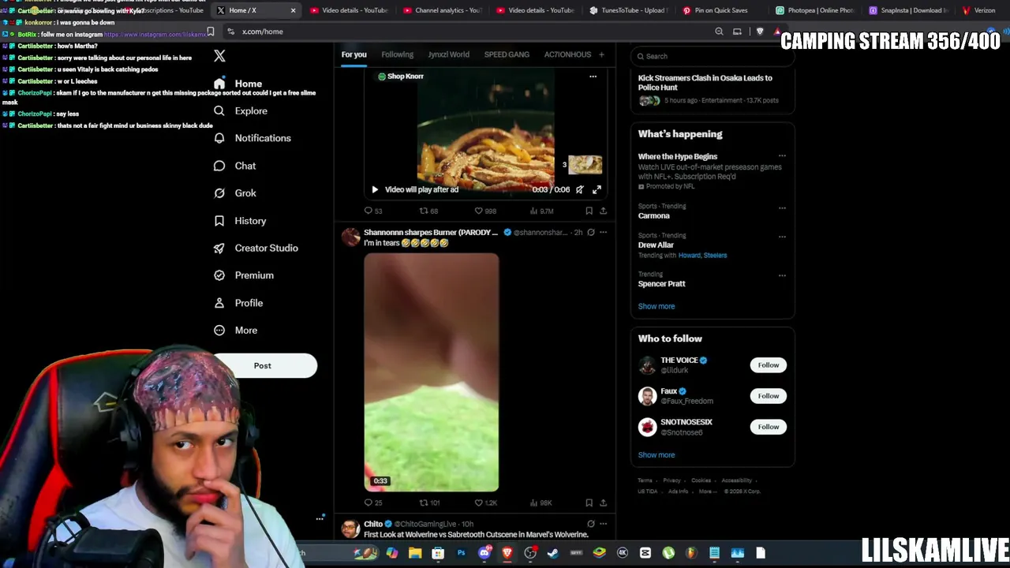Open options for Drew Allar trend

(x=782, y=237)
